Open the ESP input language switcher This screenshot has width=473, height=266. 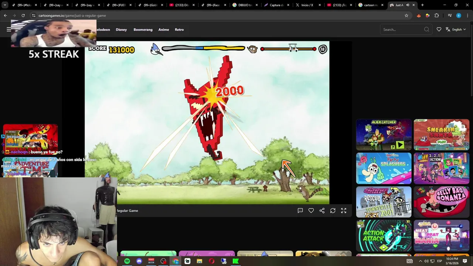click(440, 261)
